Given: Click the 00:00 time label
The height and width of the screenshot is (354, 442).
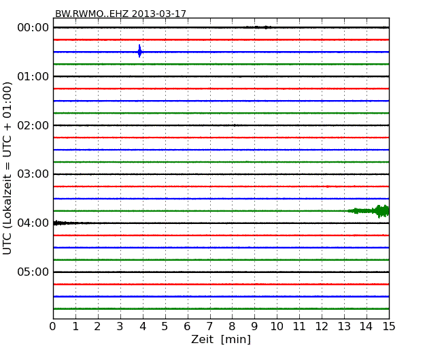Looking at the screenshot, I should (x=33, y=28).
